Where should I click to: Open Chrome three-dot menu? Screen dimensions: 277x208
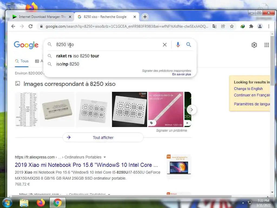(269, 26)
